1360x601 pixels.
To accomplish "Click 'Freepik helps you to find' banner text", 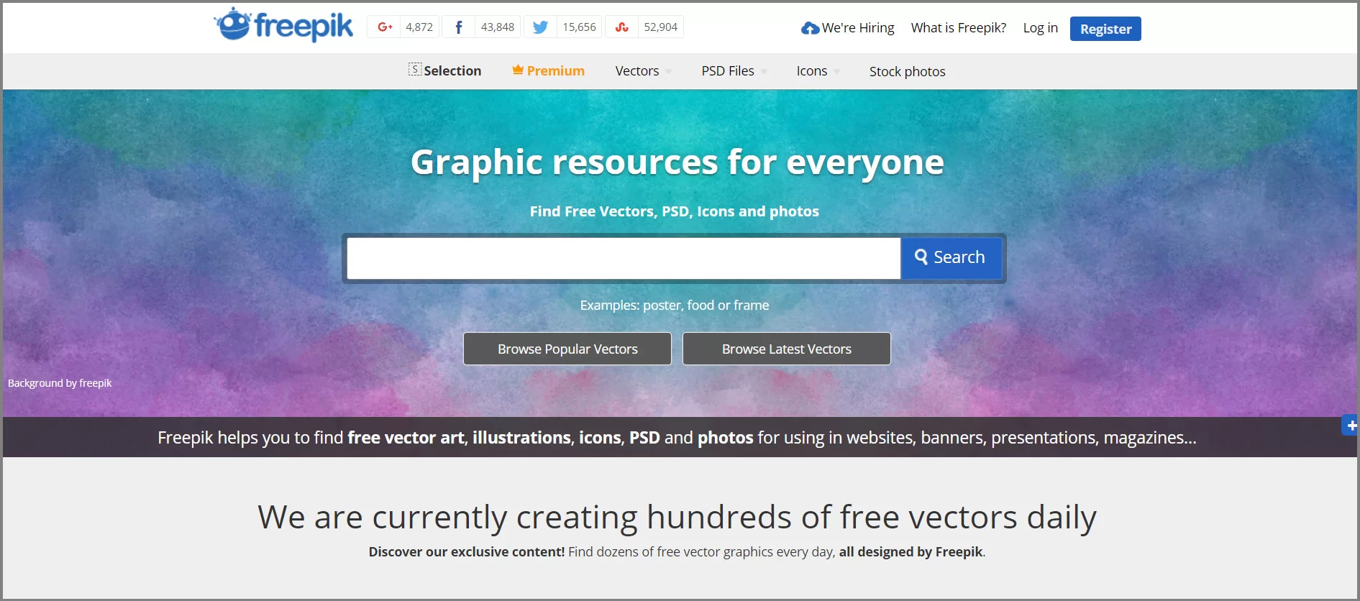I will (x=677, y=438).
